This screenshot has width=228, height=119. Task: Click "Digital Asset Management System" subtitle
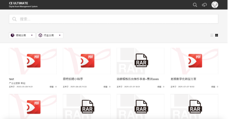pyautogui.click(x=23, y=7)
